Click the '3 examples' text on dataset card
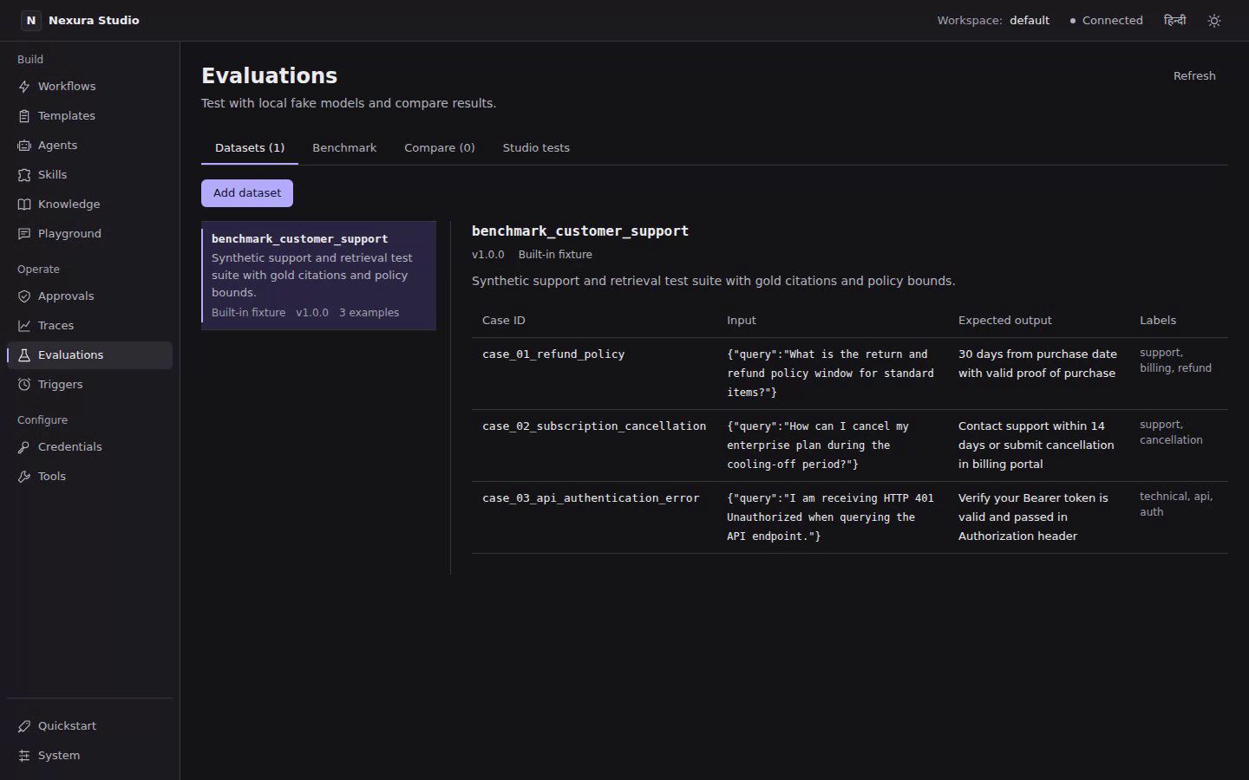The height and width of the screenshot is (780, 1249). point(369,313)
